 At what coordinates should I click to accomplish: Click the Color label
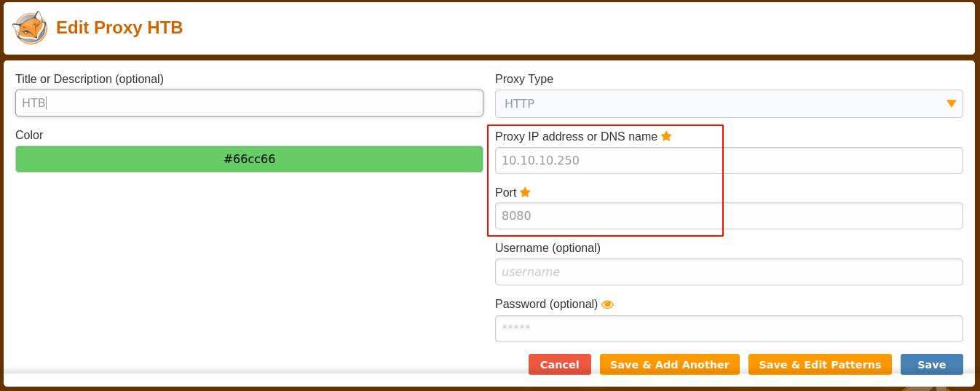pos(29,135)
